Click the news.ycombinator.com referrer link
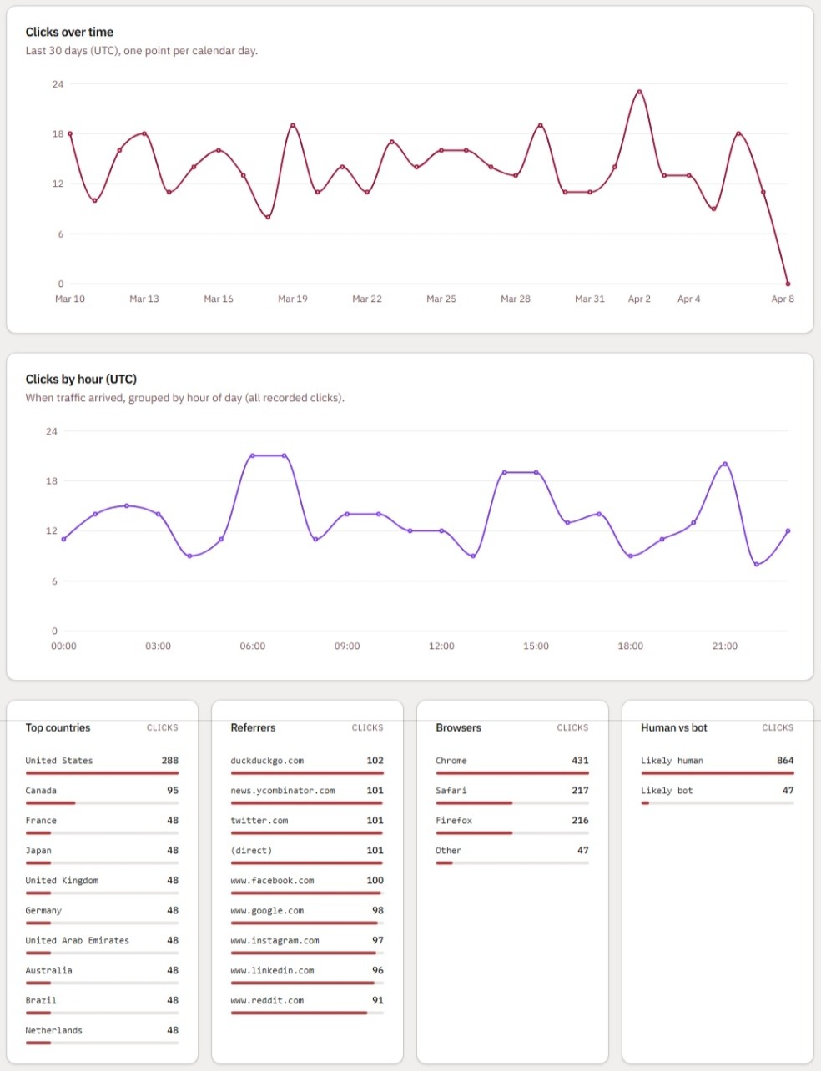This screenshot has width=821, height=1071. [283, 790]
